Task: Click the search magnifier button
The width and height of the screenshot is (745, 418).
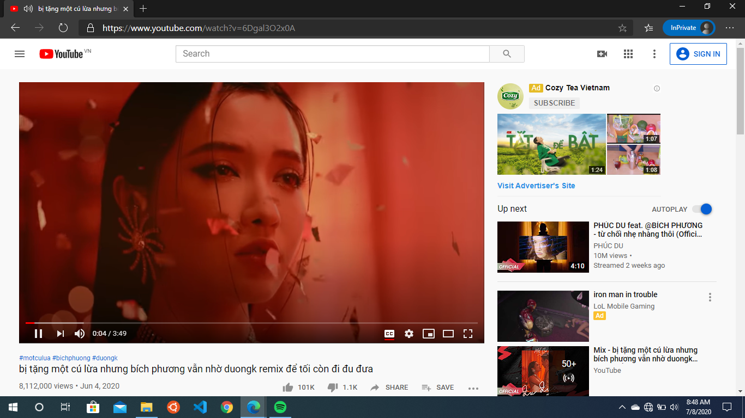Action: tap(507, 54)
